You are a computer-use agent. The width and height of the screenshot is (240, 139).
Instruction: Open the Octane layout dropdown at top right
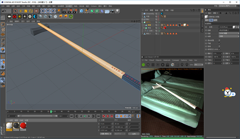coord(228,6)
